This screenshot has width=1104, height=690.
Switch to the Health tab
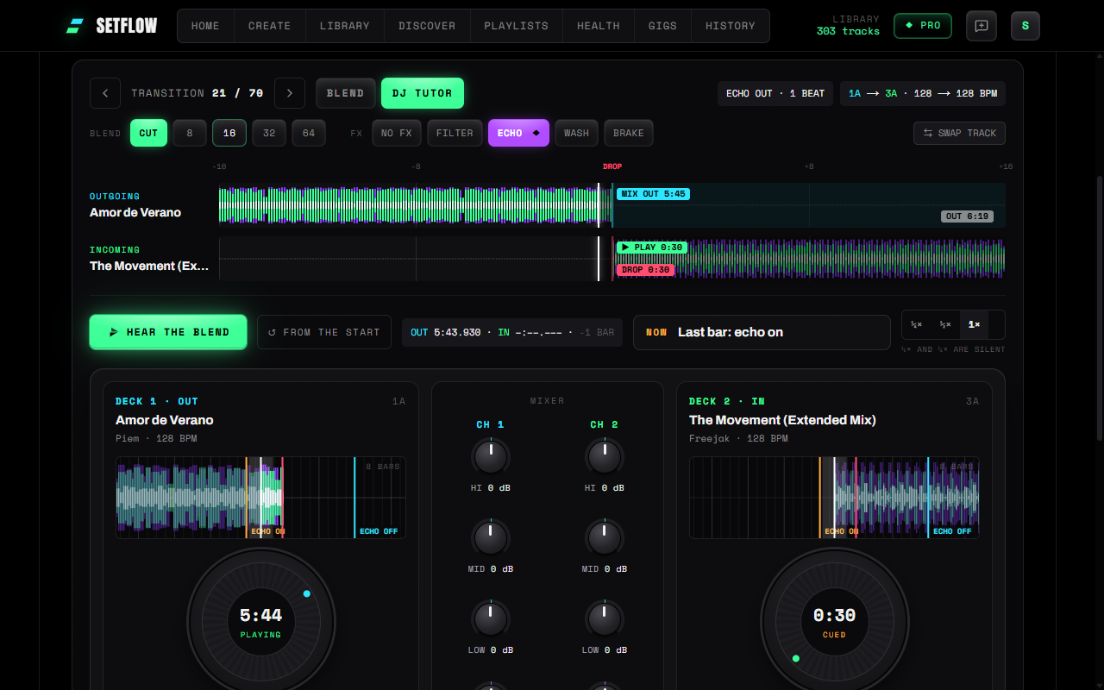pos(599,26)
